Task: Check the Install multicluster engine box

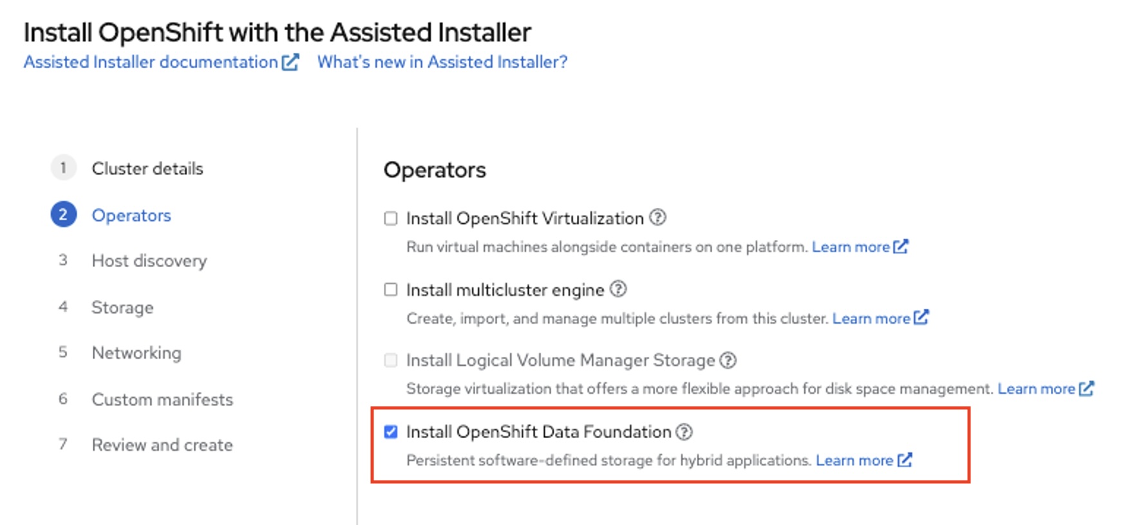Action: point(391,290)
